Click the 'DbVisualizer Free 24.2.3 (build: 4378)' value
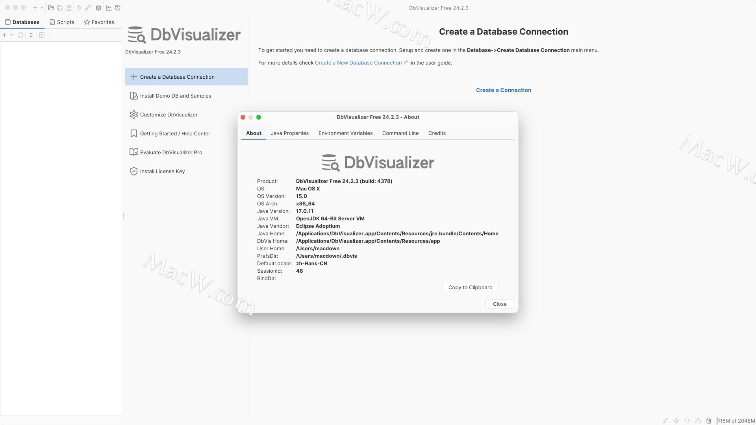756x425 pixels. pyautogui.click(x=344, y=181)
